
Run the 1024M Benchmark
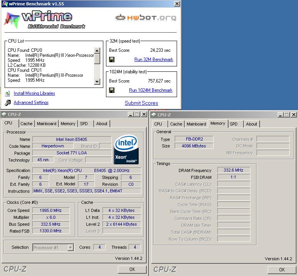pos(151,90)
